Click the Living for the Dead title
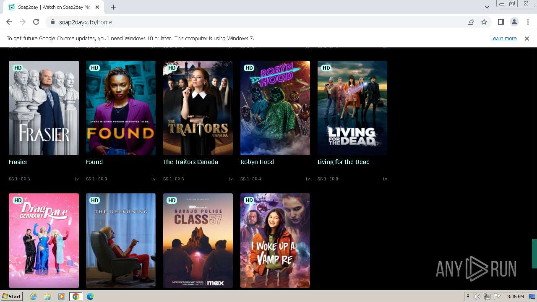Image resolution: width=537 pixels, height=302 pixels. point(344,162)
